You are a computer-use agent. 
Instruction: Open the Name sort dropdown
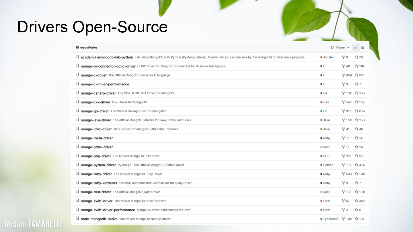340,48
